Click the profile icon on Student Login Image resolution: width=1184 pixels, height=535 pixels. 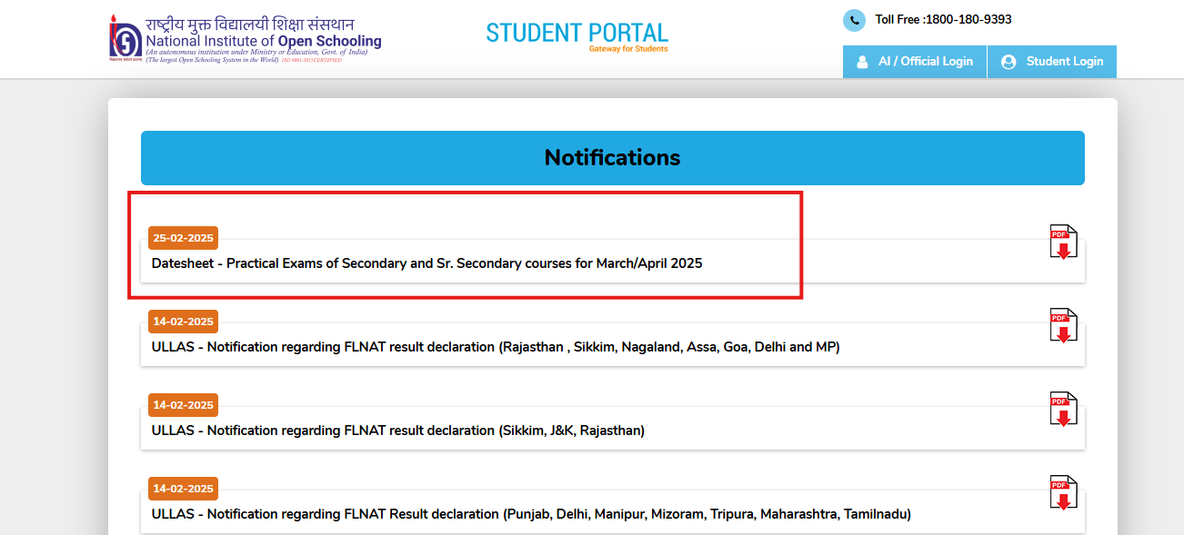coord(1008,62)
